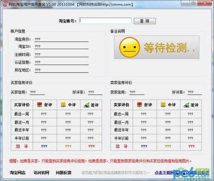Click the app icon in title bar
Screen dimensions: 214x181
pyautogui.click(x=5, y=4)
